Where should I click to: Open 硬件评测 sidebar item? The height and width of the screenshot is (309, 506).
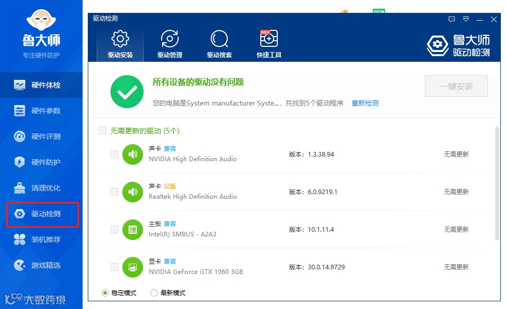41,136
